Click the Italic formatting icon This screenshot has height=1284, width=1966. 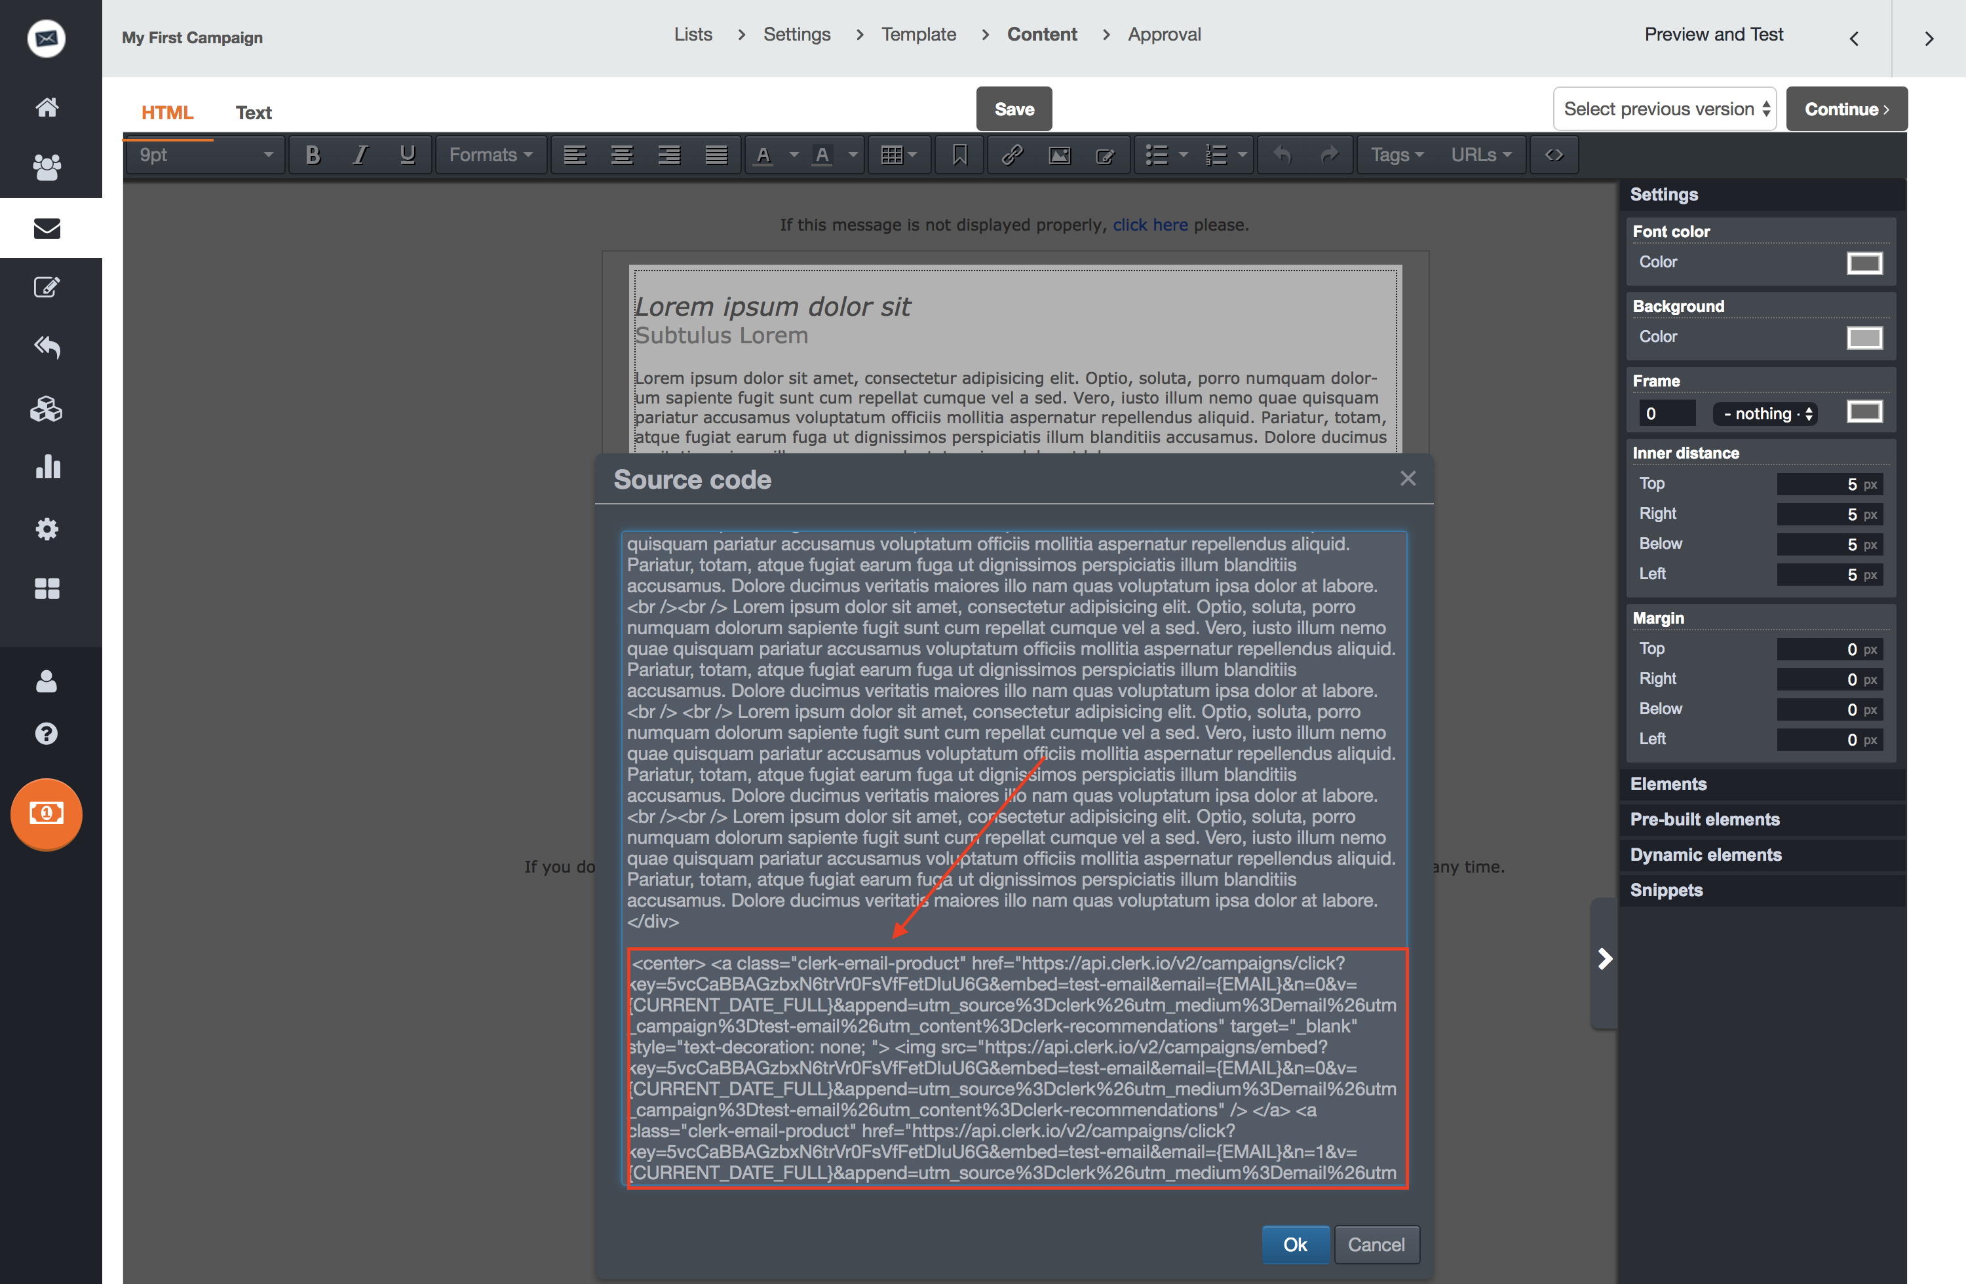click(x=359, y=155)
